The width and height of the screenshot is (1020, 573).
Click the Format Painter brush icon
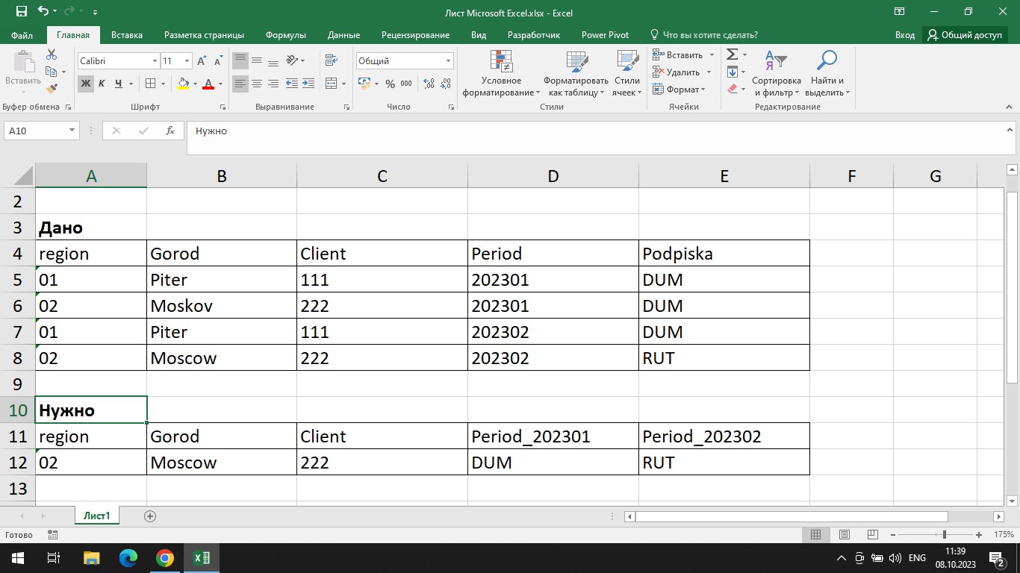[52, 89]
